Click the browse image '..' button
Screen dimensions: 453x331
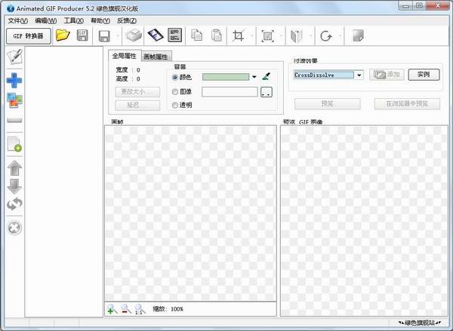click(x=267, y=92)
